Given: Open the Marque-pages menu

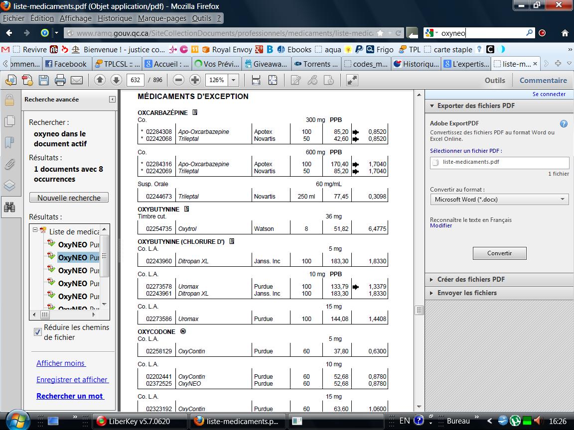Looking at the screenshot, I should (x=162, y=18).
